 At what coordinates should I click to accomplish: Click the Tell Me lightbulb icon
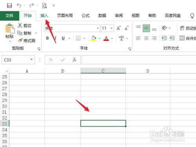[x=192, y=16]
